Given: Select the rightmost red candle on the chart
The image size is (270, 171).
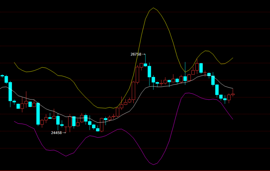Looking at the screenshot, I should tap(233, 95).
